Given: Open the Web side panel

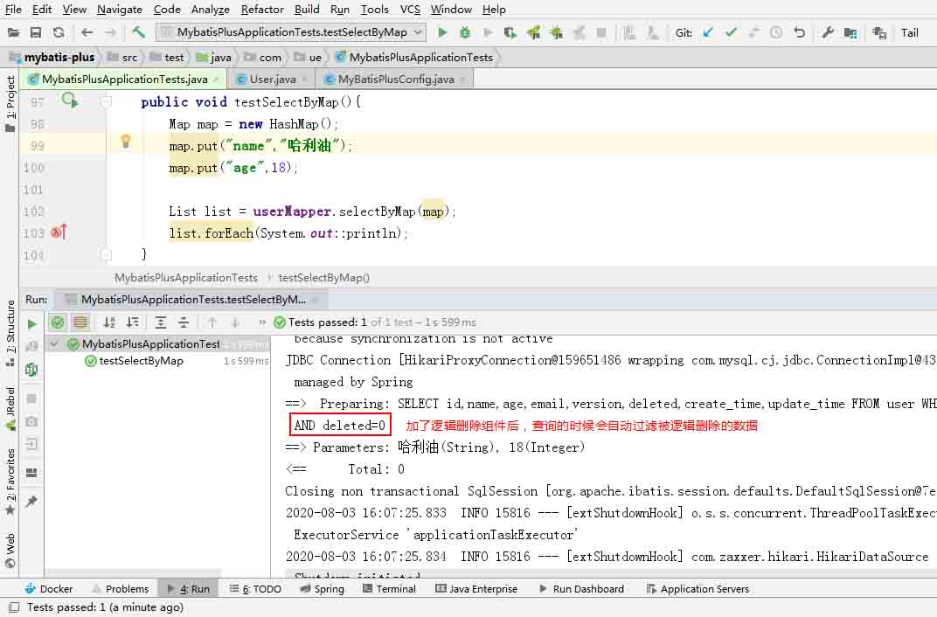Looking at the screenshot, I should [x=10, y=551].
